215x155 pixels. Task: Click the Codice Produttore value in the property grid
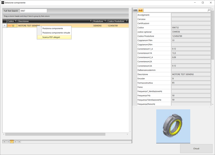[x=191, y=36]
